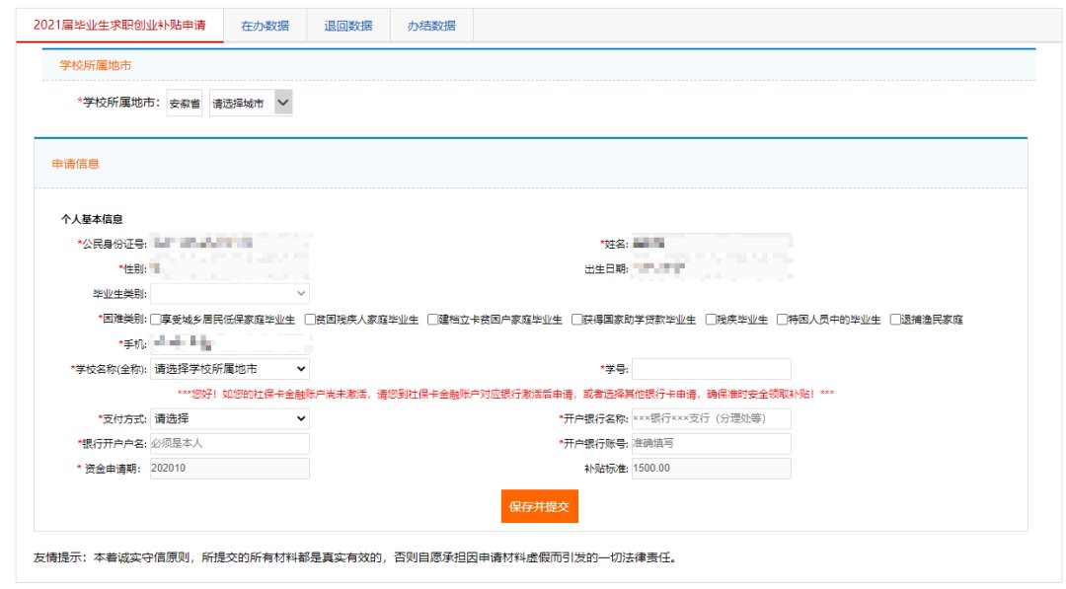Focus the 开户银行账号 input field
Viewport: 1066px width, 589px height.
coord(711,443)
